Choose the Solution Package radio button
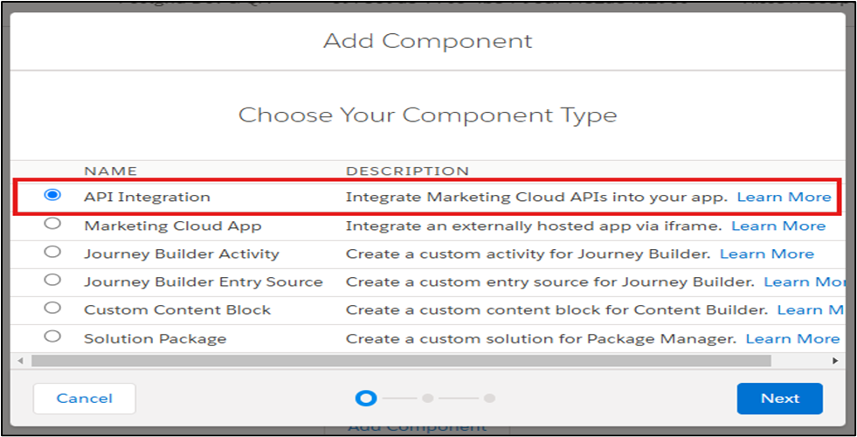The height and width of the screenshot is (437, 857). click(x=52, y=336)
